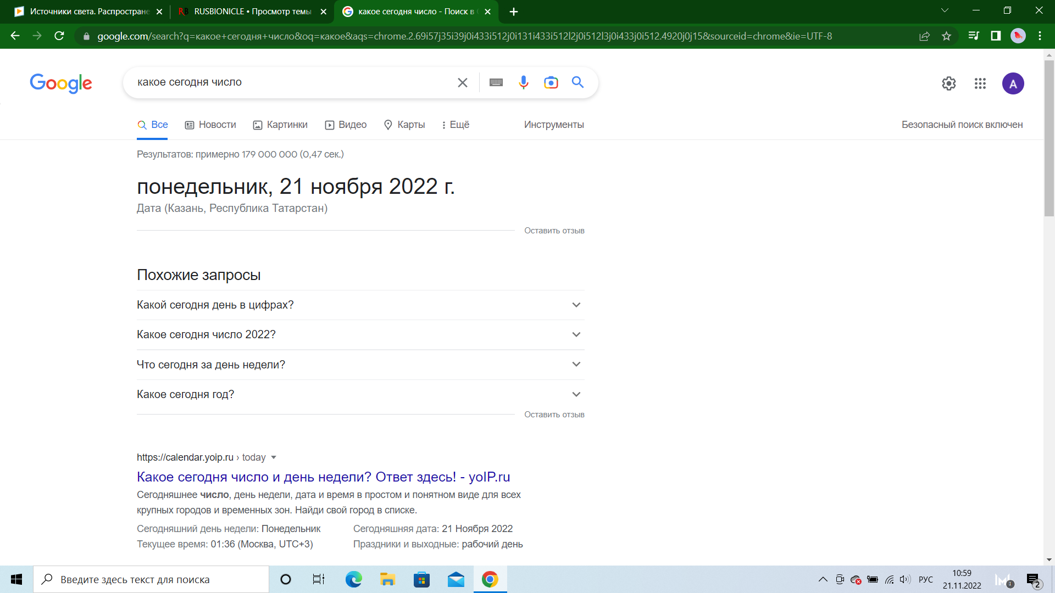Click the calendar.yoip.ru URL breadcrumb

[201, 457]
